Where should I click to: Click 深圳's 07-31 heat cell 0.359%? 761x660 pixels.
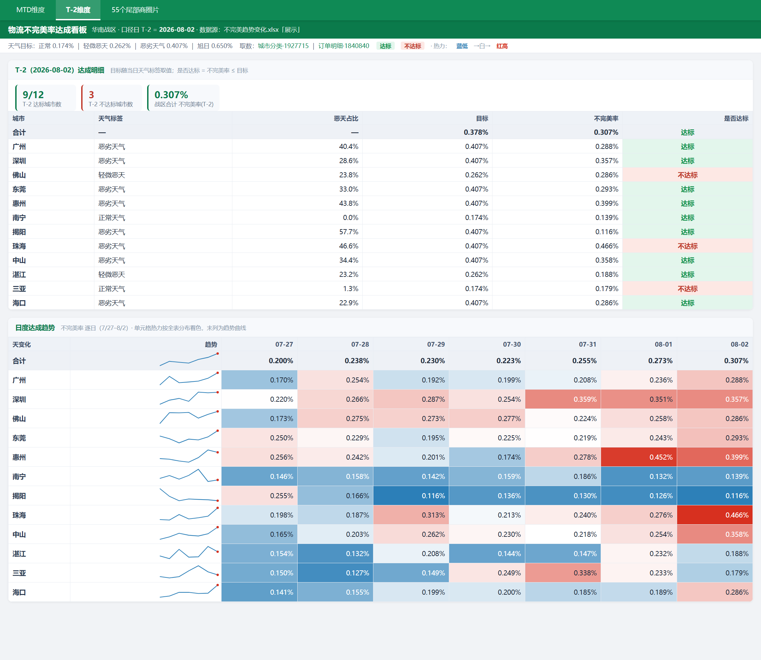(x=563, y=399)
